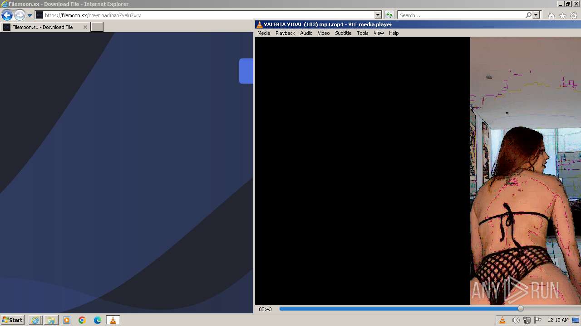The width and height of the screenshot is (581, 326).
Task: Open the Media menu in VLC
Action: coord(264,33)
